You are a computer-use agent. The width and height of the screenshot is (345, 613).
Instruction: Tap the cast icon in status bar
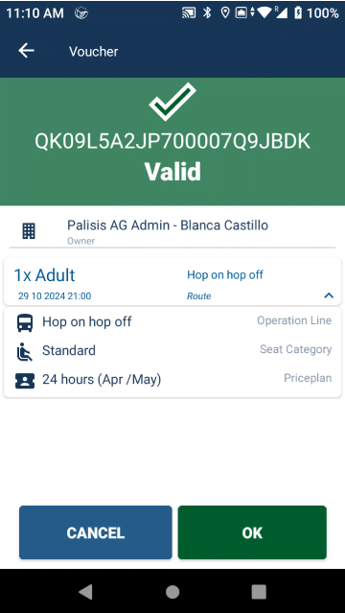point(189,12)
